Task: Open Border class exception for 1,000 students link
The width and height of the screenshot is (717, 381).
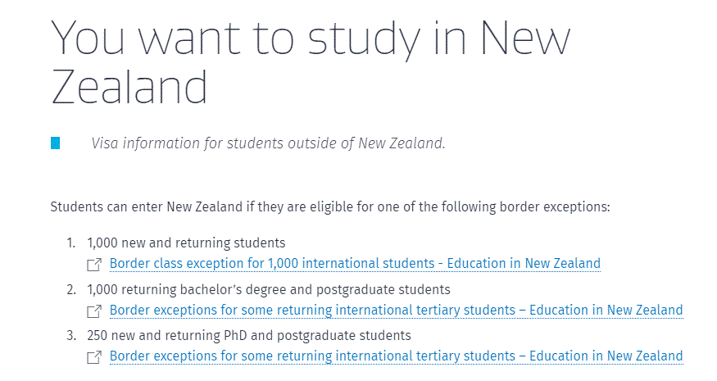Action: (355, 264)
